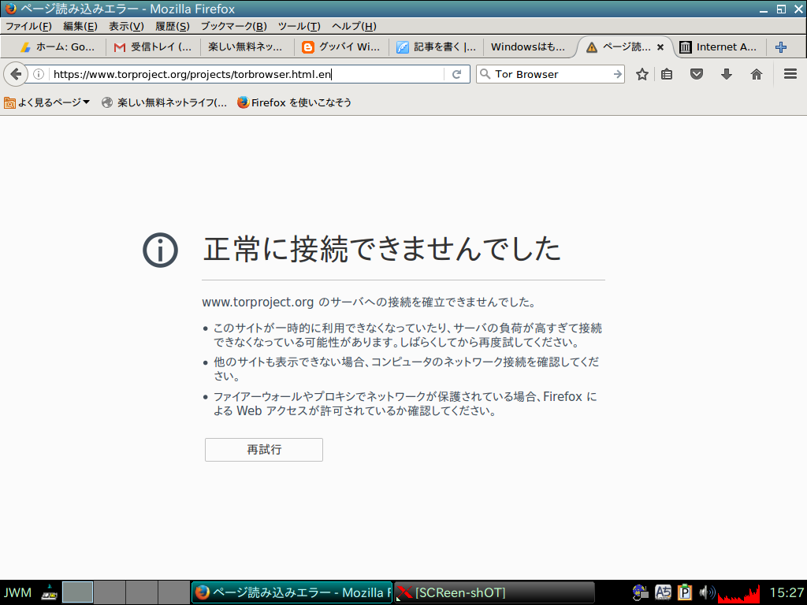This screenshot has width=807, height=605.
Task: Click the red CPU load graph
Action: coord(738,592)
